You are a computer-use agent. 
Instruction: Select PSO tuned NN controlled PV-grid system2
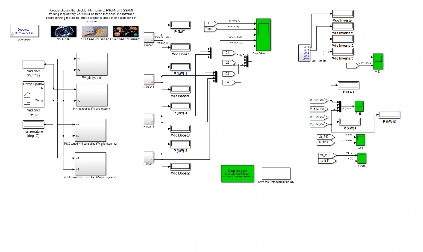click(x=90, y=130)
